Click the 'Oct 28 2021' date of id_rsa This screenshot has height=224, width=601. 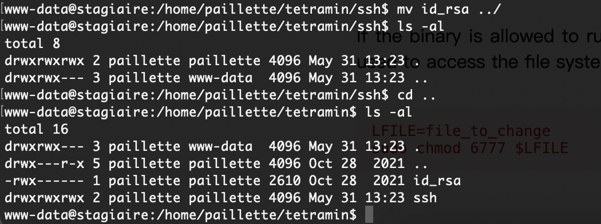[357, 181]
